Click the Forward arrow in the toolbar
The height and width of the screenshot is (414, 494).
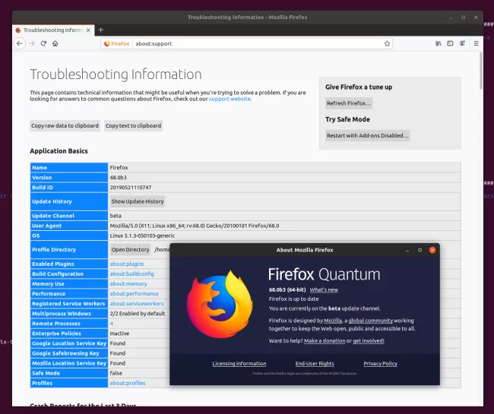pyautogui.click(x=32, y=43)
